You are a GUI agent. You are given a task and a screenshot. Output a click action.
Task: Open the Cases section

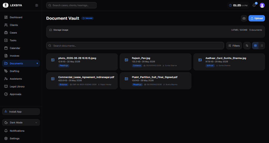pos(21,33)
